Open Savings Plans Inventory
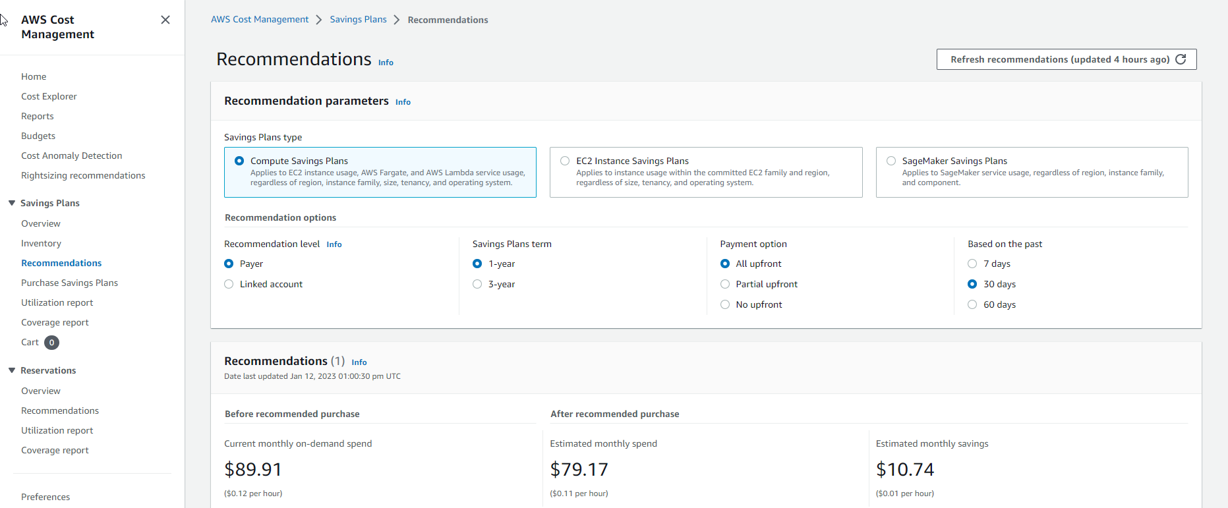Viewport: 1228px width, 508px height. pos(41,243)
